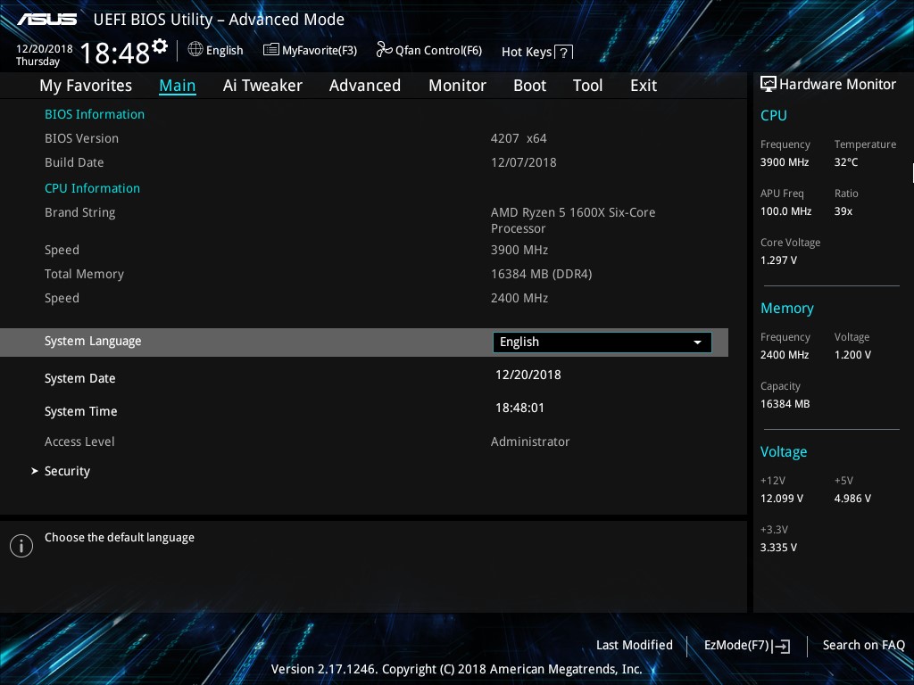
Task: Click CPU temperature value 32°C
Action: [846, 162]
